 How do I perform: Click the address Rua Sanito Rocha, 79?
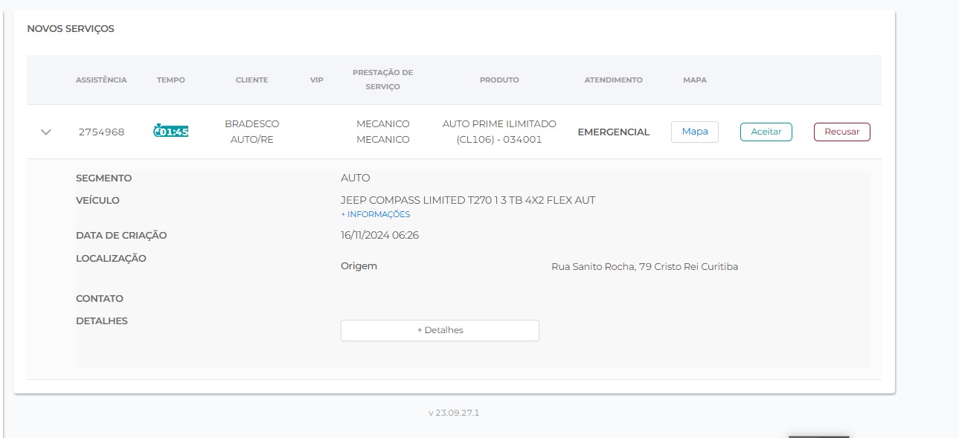(644, 266)
